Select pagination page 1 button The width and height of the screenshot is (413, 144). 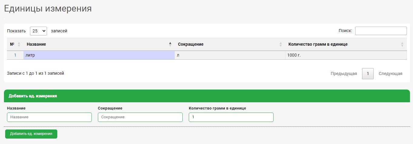[x=368, y=74]
